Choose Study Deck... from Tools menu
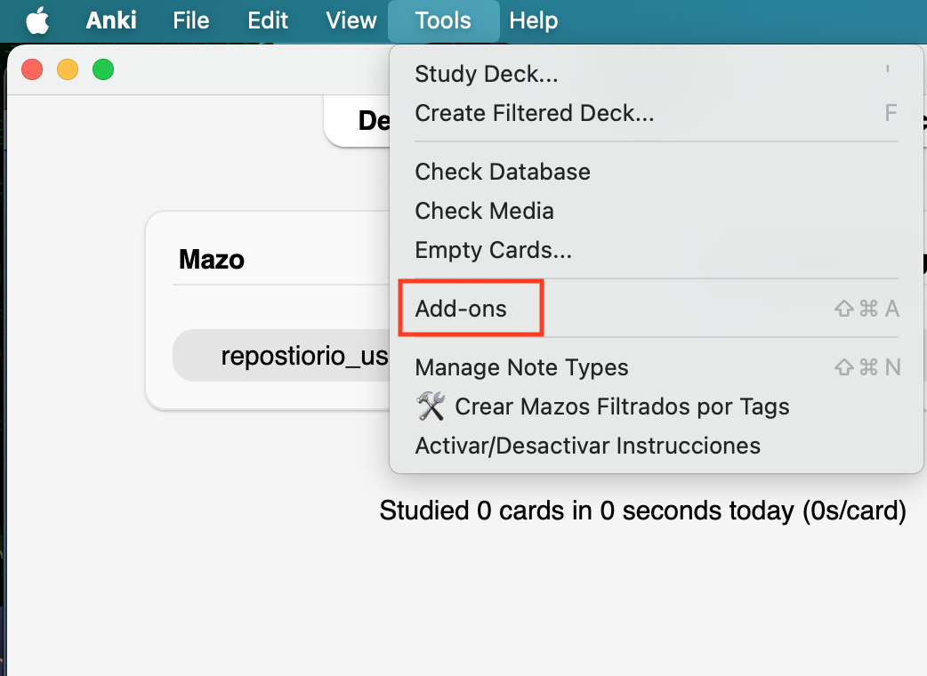 (487, 74)
